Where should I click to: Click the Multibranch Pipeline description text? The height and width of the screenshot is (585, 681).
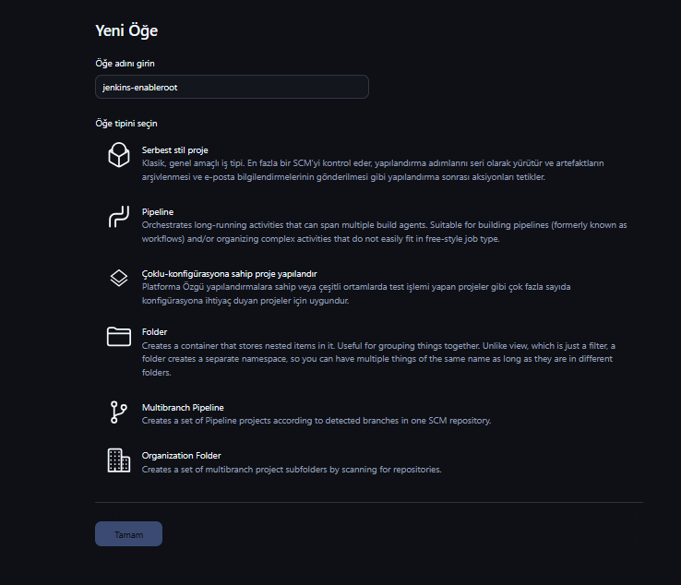point(316,421)
